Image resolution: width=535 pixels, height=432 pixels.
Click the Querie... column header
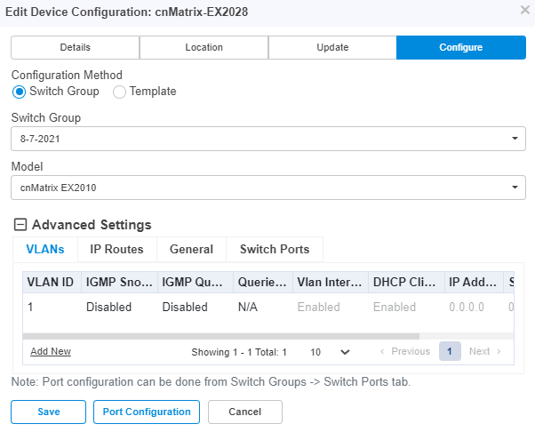(x=263, y=282)
